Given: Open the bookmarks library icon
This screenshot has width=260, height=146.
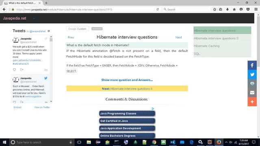Looking at the screenshot, I should [x=221, y=9].
